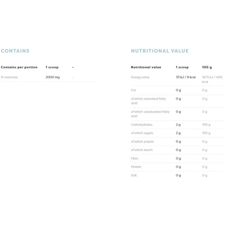Image resolution: width=225 pixels, height=225 pixels.
Task: Select the Fat row label
Action: [133, 90]
